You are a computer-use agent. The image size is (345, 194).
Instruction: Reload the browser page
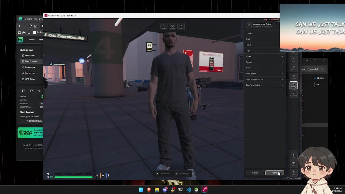click(x=30, y=26)
